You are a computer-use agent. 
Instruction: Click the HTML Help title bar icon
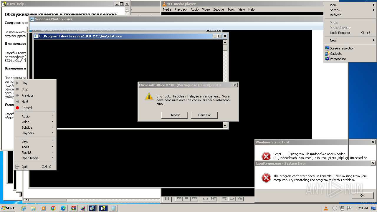[4, 4]
